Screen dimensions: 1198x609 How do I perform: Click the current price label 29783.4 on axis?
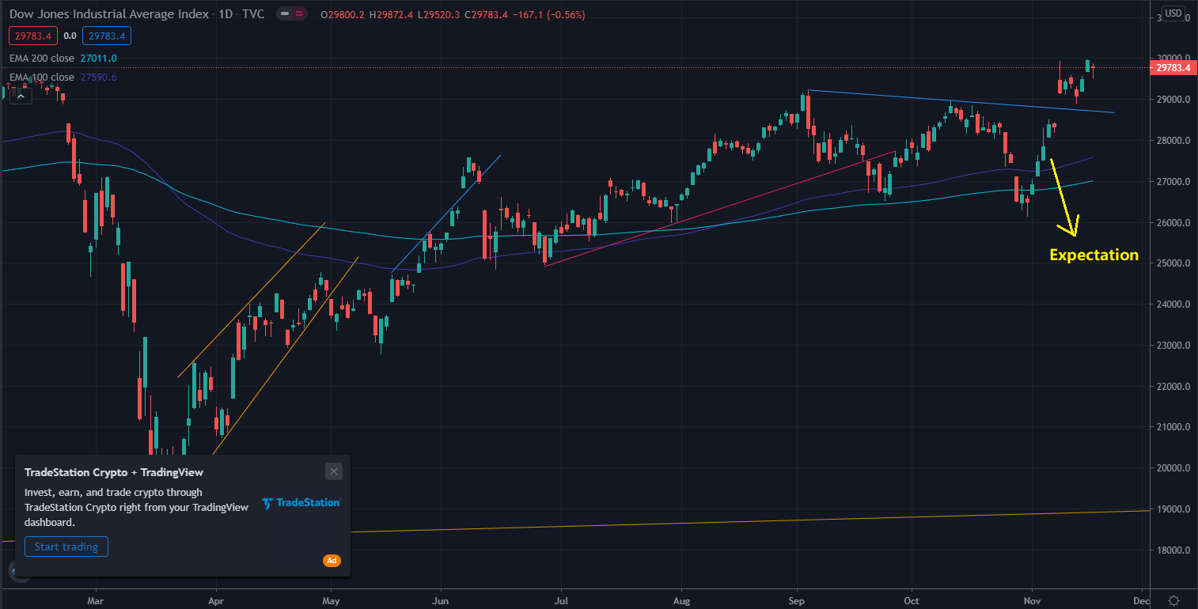click(1173, 69)
